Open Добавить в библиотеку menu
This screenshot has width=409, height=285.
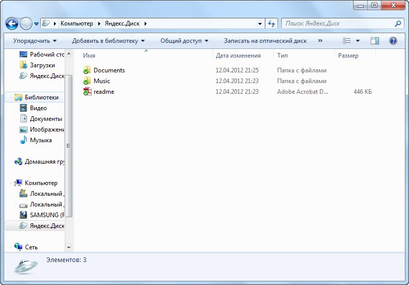point(108,41)
